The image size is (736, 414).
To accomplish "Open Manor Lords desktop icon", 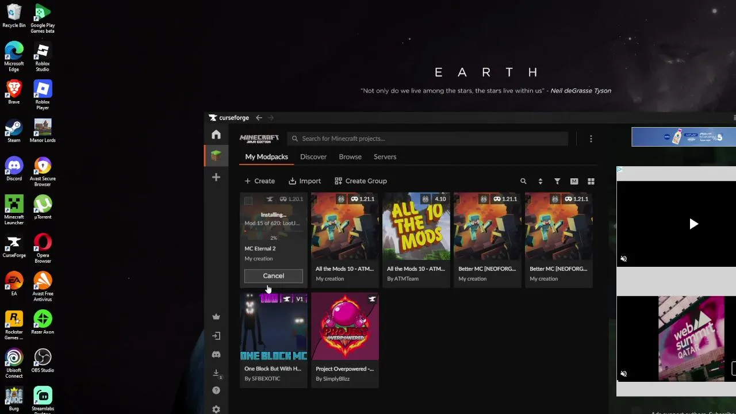I will [x=43, y=131].
